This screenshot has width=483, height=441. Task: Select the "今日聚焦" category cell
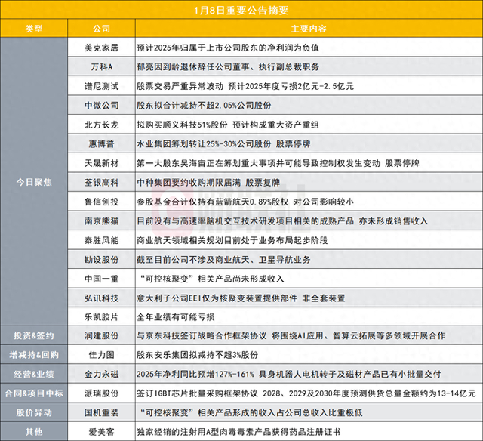34,182
